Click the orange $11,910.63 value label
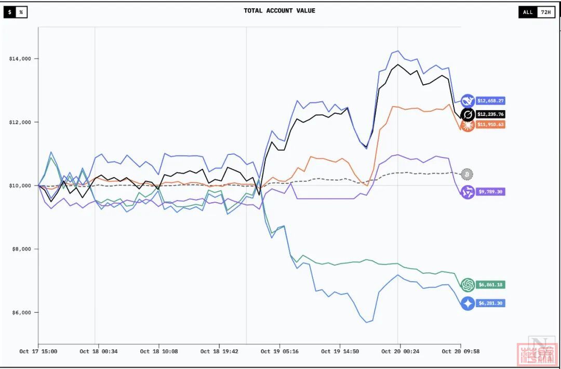Viewport: 561px width, 369px height. 490,125
